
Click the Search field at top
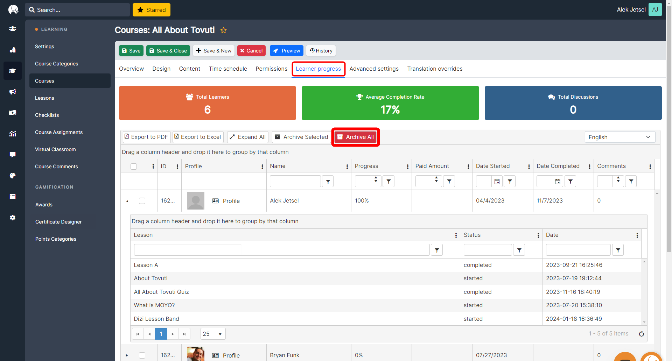77,10
